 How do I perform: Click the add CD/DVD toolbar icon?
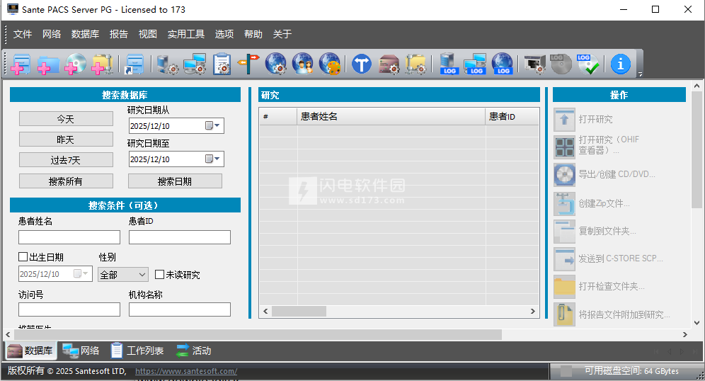[75, 64]
